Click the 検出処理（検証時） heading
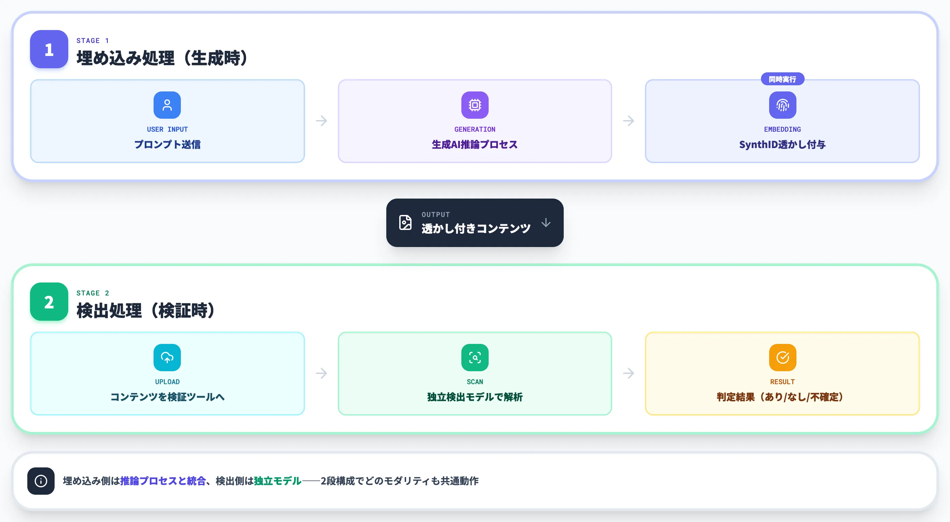The image size is (950, 522). pos(147,310)
